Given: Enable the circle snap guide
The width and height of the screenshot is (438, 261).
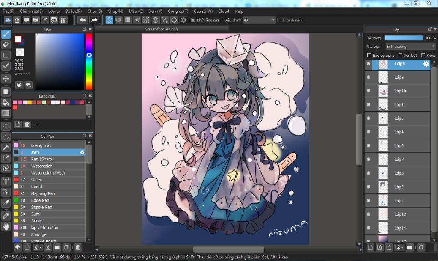Looking at the screenshot, I should tap(155, 20).
